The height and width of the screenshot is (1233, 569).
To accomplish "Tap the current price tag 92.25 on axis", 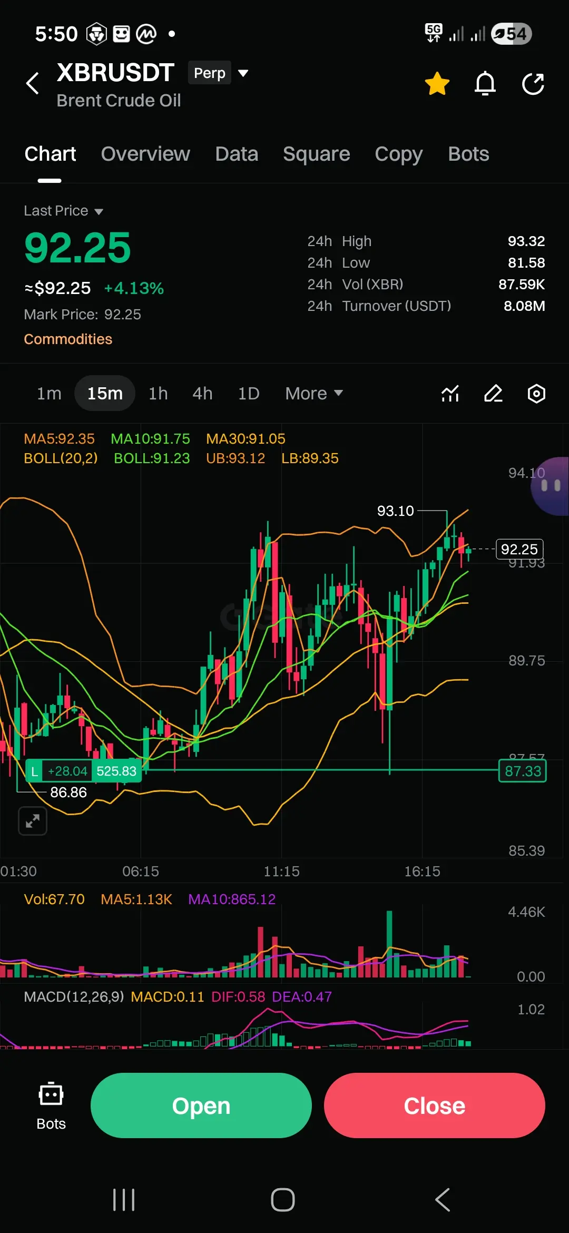I will coord(519,549).
